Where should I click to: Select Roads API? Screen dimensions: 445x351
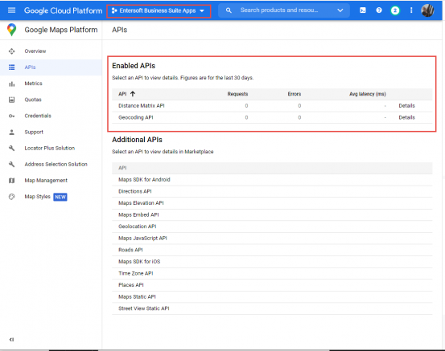272,250
